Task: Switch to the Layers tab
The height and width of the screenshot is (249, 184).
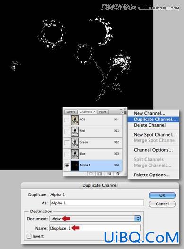Action: tap(70, 112)
